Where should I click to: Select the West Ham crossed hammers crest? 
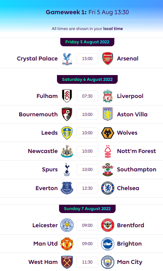tap(67, 262)
